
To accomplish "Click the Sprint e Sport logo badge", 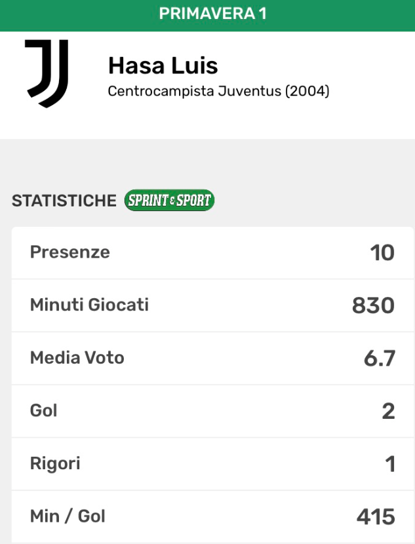I will (x=169, y=201).
